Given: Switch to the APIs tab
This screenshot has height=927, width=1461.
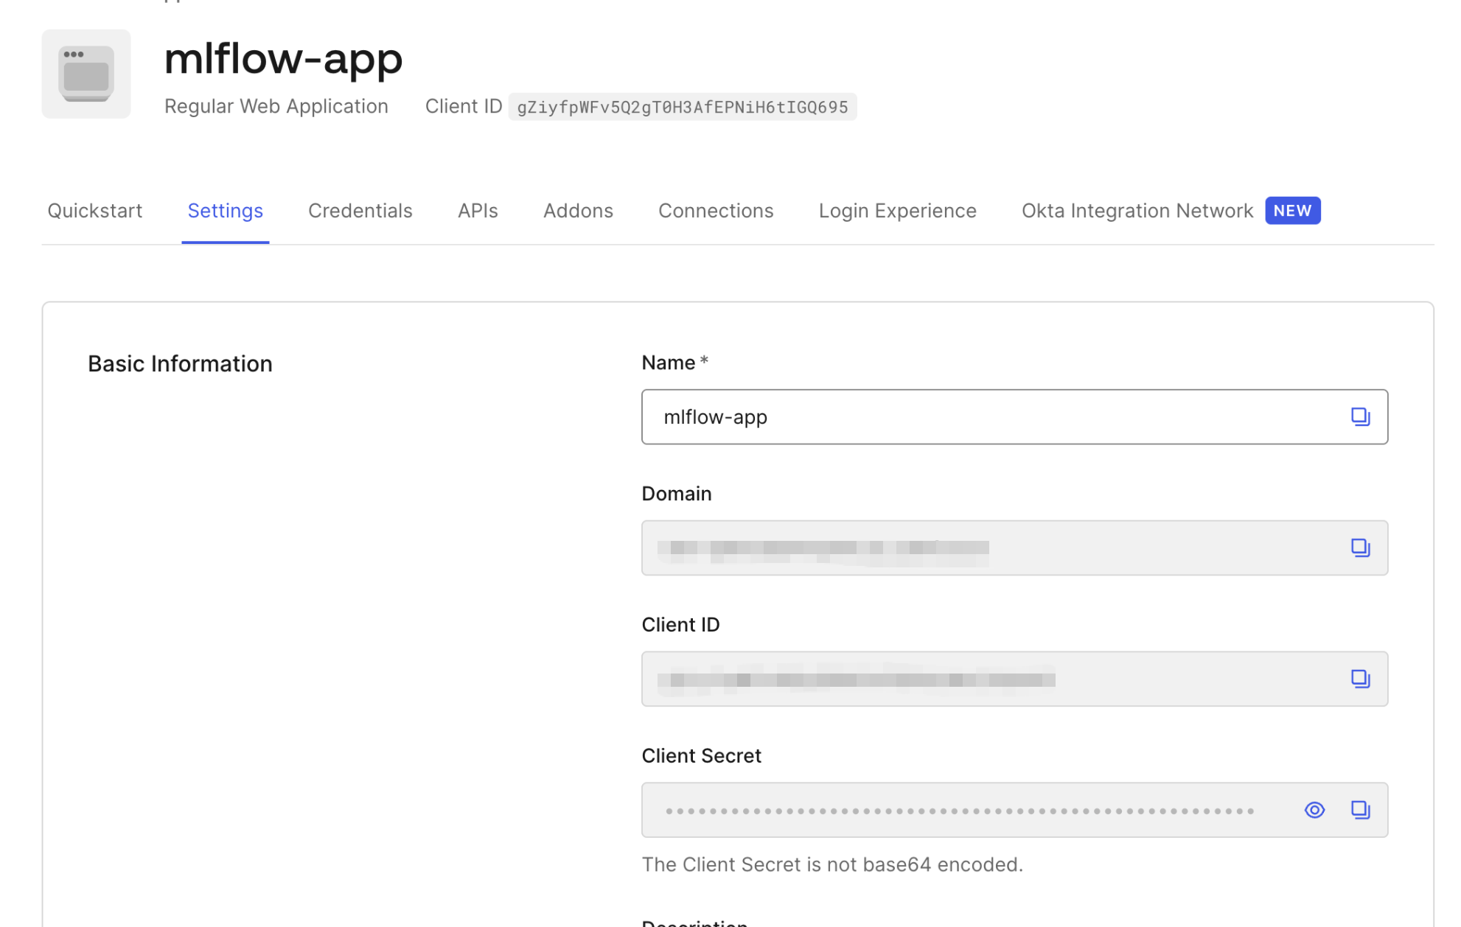Looking at the screenshot, I should coord(477,211).
